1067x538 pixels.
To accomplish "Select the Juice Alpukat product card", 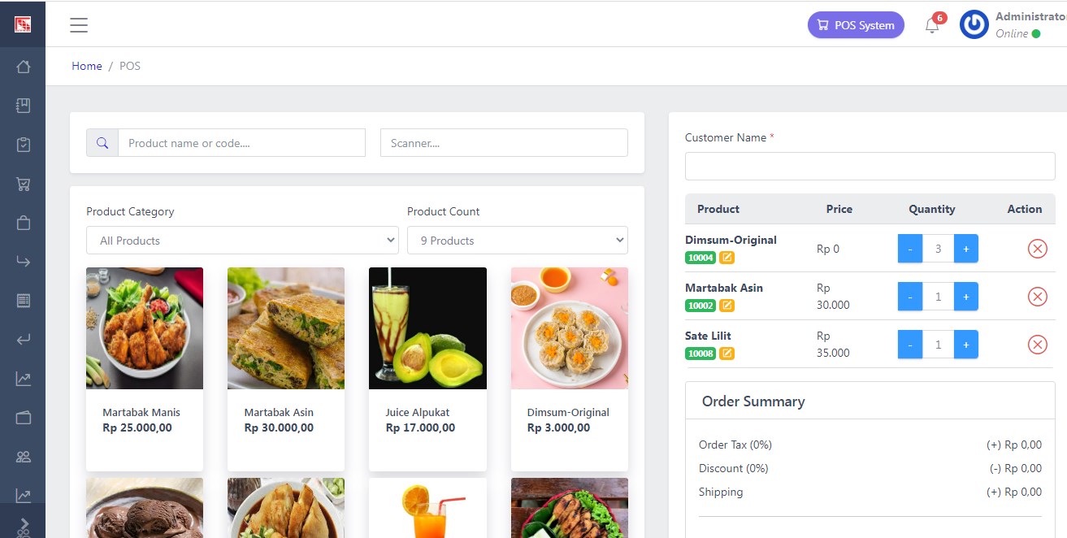I will 427,369.
